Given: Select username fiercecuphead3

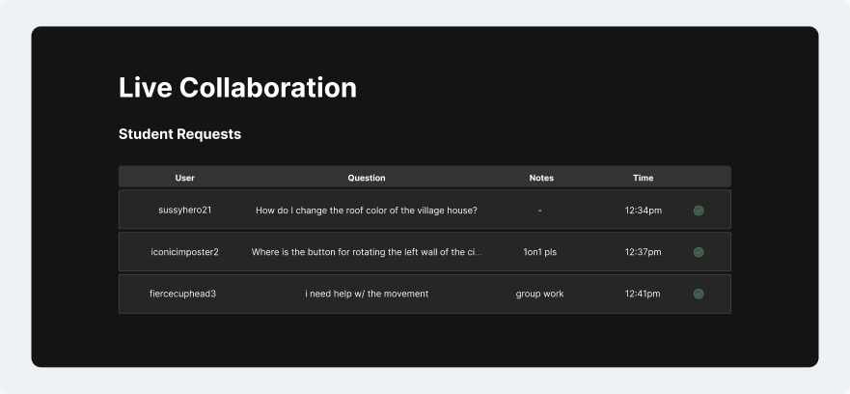Looking at the screenshot, I should (x=182, y=294).
